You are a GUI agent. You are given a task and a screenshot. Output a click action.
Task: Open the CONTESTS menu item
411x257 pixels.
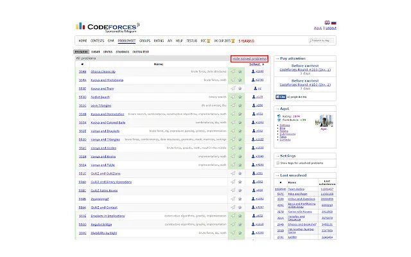tap(97, 40)
